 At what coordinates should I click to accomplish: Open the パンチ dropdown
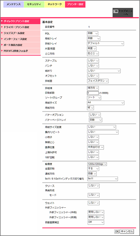point(93,66)
